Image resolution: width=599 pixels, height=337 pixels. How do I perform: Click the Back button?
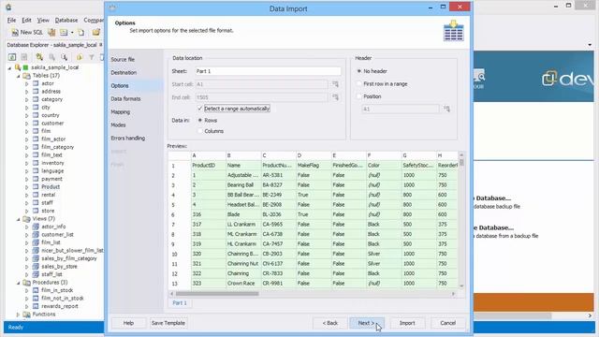(330, 323)
